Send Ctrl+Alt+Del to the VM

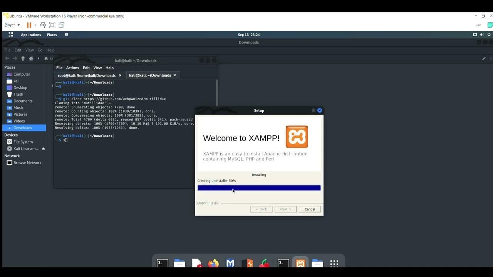(x=43, y=25)
